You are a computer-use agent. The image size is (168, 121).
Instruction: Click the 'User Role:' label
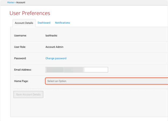pyautogui.click(x=20, y=47)
